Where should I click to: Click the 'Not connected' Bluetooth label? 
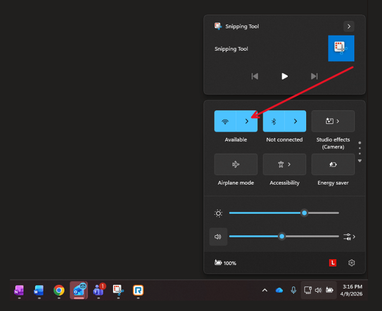[285, 140]
